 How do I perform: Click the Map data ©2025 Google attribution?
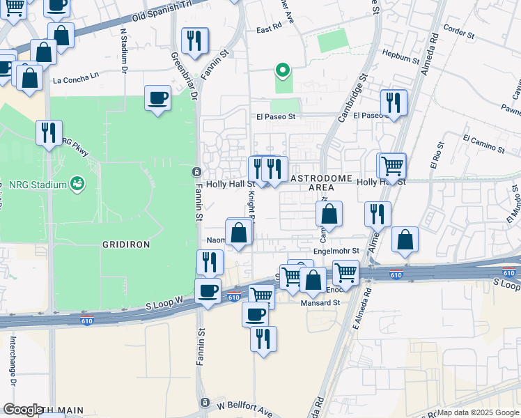click(479, 413)
